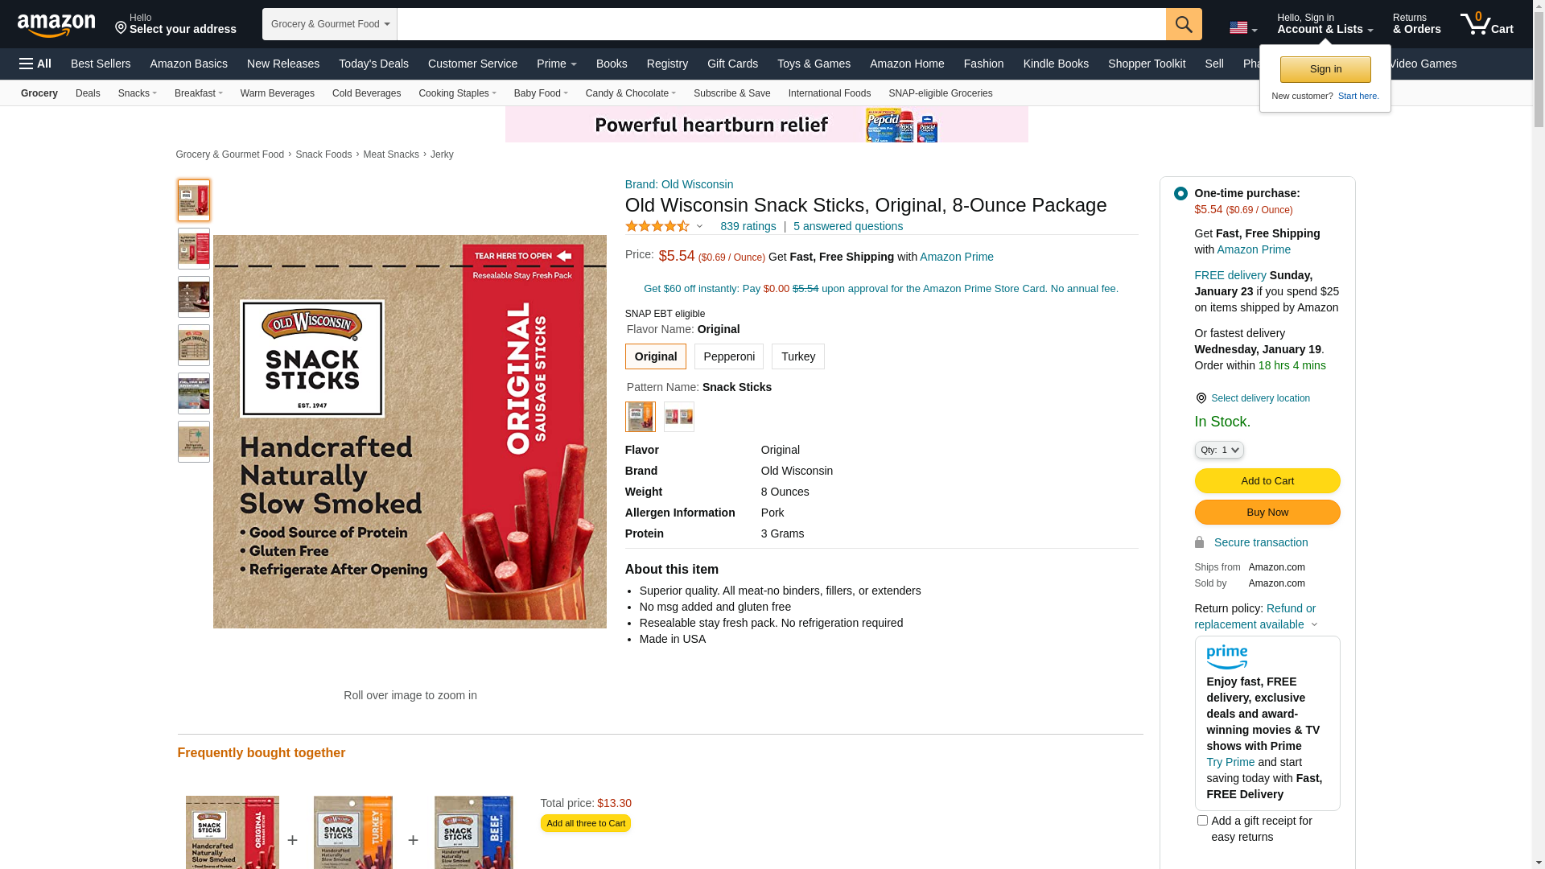Open the All hamburger menu
1545x869 pixels.
click(35, 64)
